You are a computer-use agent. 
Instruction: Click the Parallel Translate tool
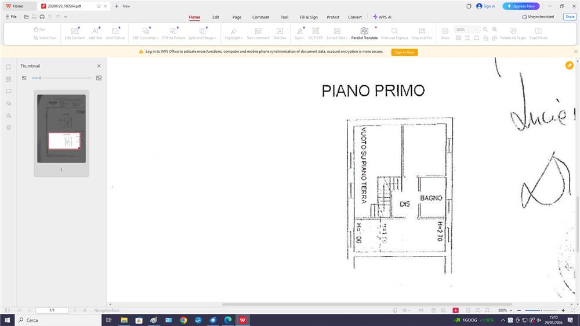364,33
